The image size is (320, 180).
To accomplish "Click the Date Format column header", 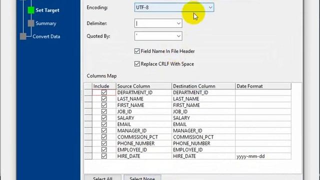I will click(x=263, y=86).
